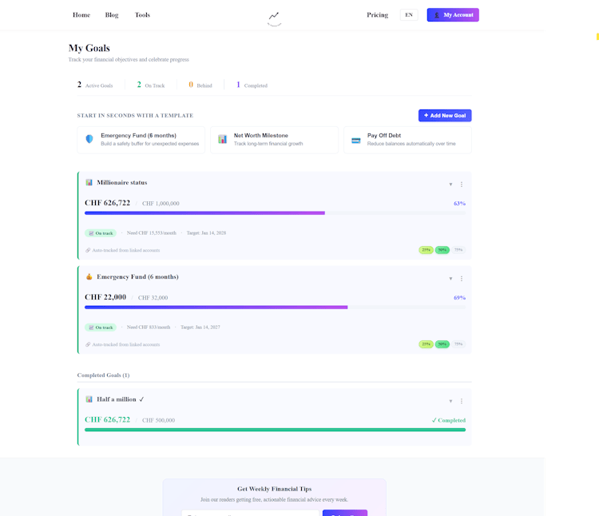This screenshot has width=599, height=516.
Task: Open three-dot menu for Millionaire status goal
Action: pyautogui.click(x=462, y=185)
